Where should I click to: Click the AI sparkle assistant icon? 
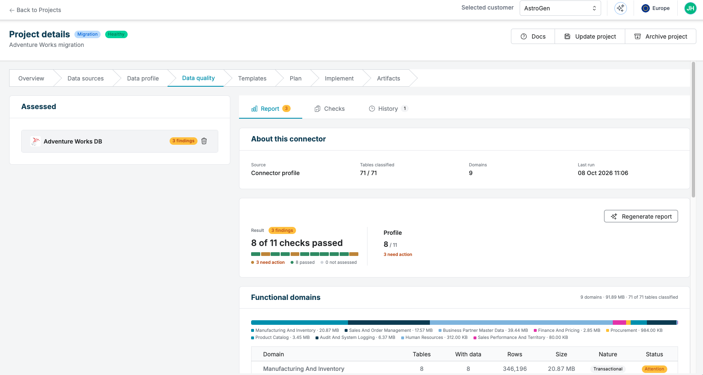pos(621,8)
